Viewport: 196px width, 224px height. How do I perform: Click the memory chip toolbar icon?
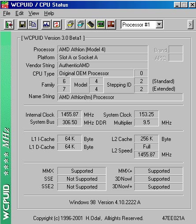[x=90, y=24]
